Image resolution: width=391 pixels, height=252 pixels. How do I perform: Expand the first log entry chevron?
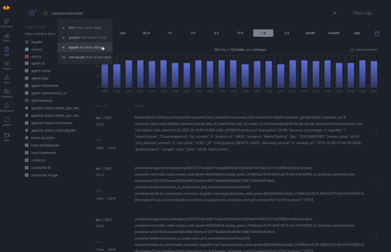(376, 133)
